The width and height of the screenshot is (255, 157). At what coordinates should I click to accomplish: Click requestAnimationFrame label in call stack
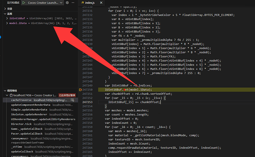click(27, 143)
